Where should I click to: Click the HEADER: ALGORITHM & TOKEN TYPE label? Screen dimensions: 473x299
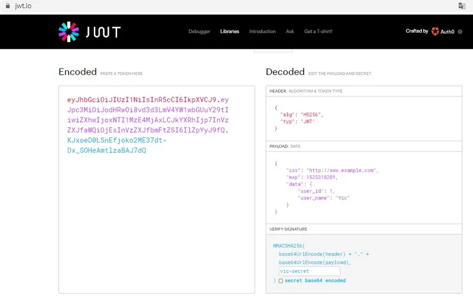point(306,91)
